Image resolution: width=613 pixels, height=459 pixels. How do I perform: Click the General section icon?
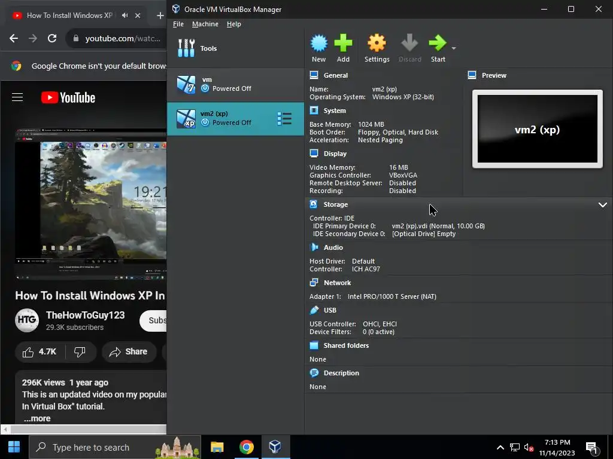(x=314, y=75)
